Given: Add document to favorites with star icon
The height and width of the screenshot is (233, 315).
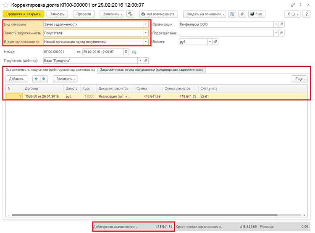Looking at the screenshot, I should pyautogui.click(x=5, y=5).
